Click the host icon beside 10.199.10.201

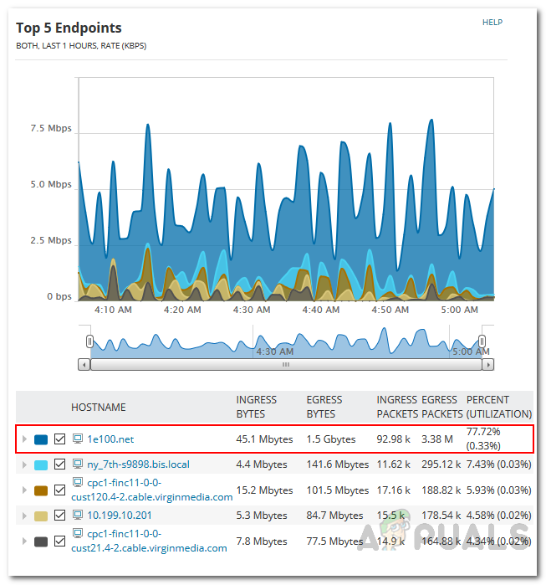tap(78, 516)
